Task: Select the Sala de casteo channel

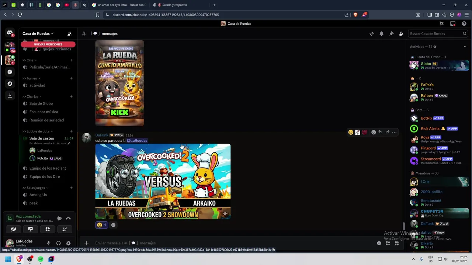Action: click(x=42, y=138)
